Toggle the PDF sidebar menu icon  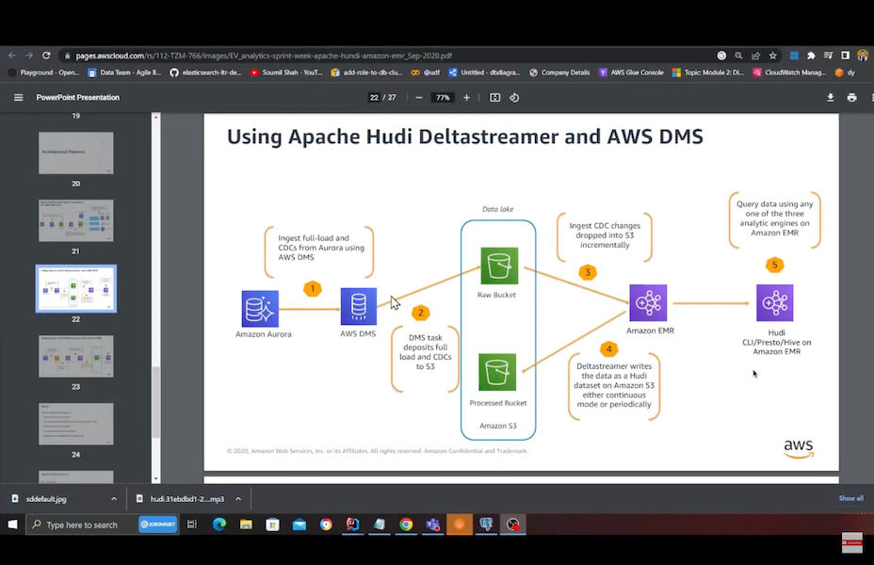[18, 97]
